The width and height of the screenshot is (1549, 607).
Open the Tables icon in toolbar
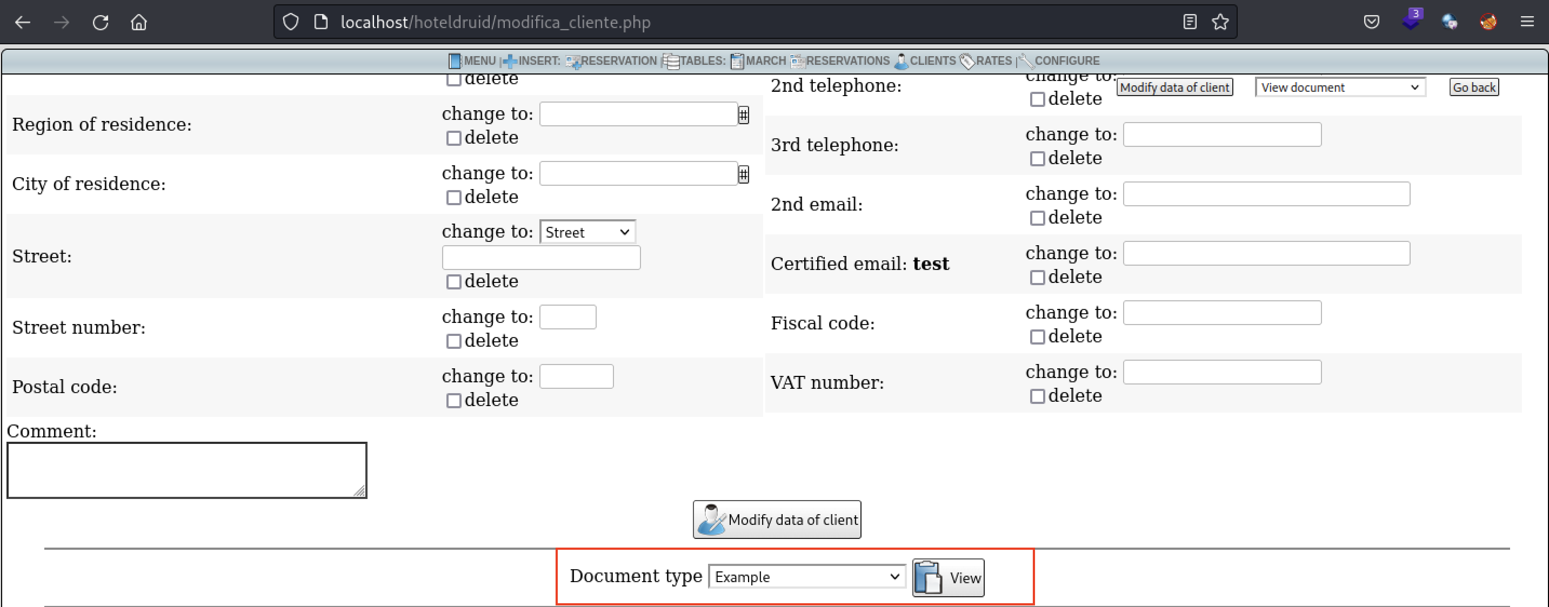[671, 60]
